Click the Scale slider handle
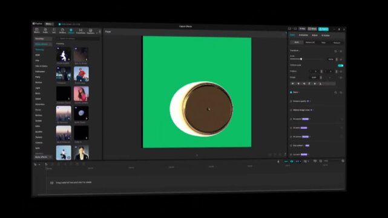This screenshot has height=218, width=388. click(x=301, y=59)
